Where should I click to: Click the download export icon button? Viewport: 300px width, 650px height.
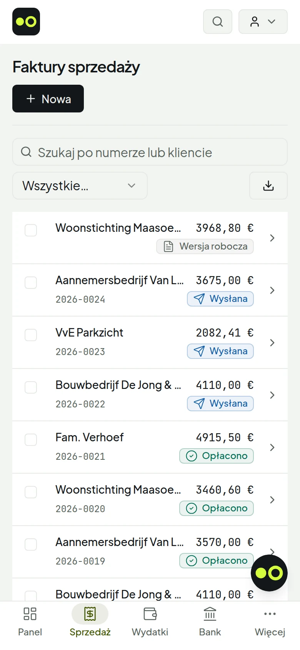pyautogui.click(x=268, y=186)
